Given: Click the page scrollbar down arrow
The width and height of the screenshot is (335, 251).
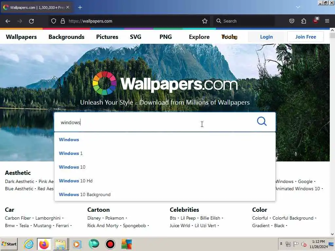Looking at the screenshot, I should [x=332, y=234].
